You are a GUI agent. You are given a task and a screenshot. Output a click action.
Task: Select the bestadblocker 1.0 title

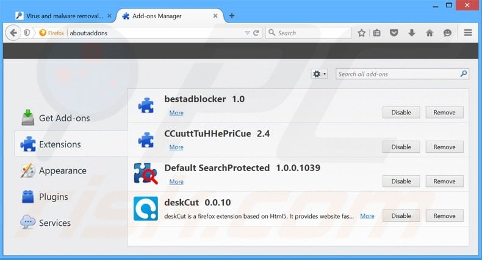[x=204, y=99]
